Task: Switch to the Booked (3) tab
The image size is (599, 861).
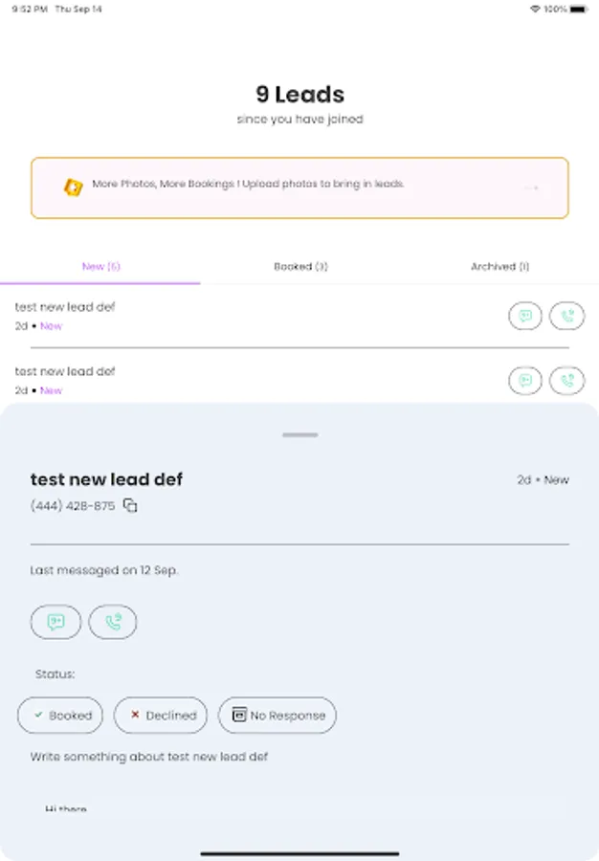Action: (300, 267)
